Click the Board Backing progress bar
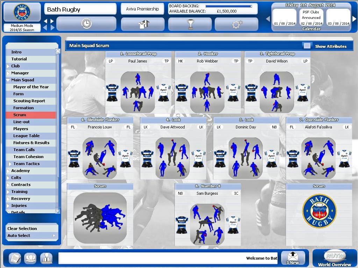This screenshot has height=268, width=358. [x=229, y=6]
